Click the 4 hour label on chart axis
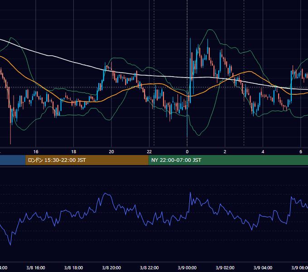Screen dimensions: 308x272 pyautogui.click(x=263, y=152)
